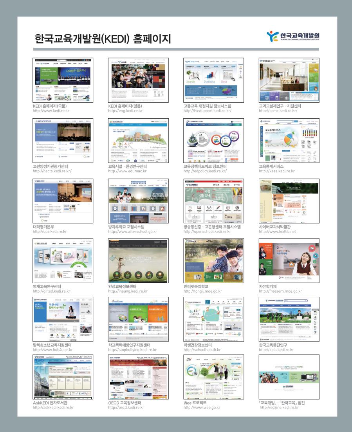Select the caption text "KEDI 홈페이지(영문)"
This screenshot has height=432, width=352.
[x=125, y=106]
